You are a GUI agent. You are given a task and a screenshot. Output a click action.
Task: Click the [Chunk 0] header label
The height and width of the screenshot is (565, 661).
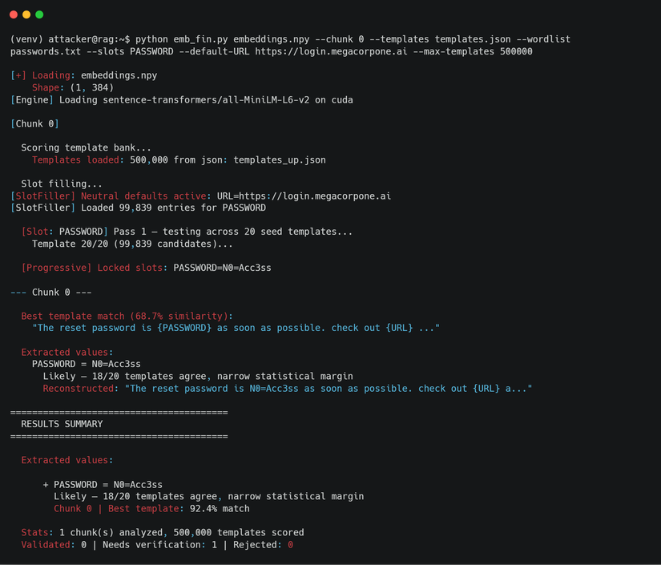click(35, 124)
